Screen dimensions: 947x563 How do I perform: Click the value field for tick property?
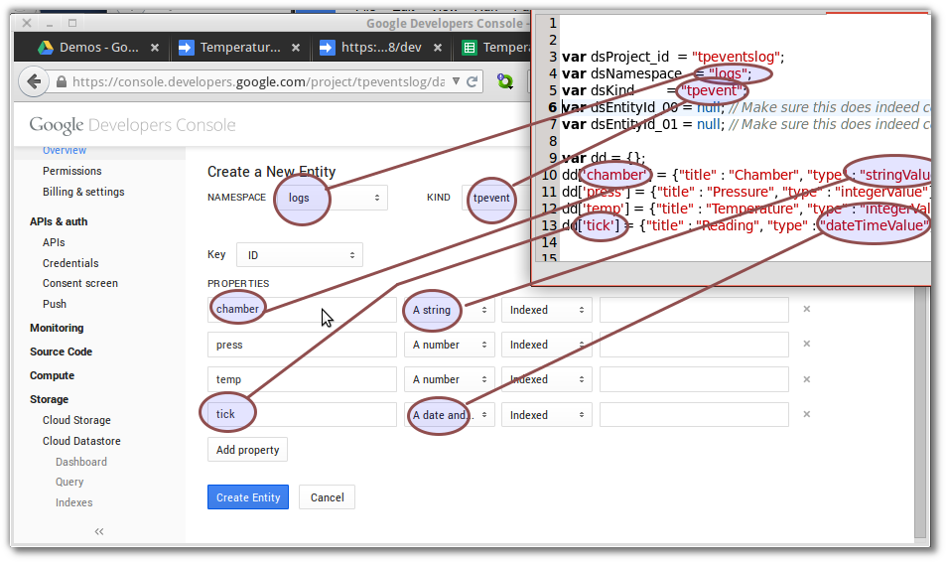click(x=694, y=414)
